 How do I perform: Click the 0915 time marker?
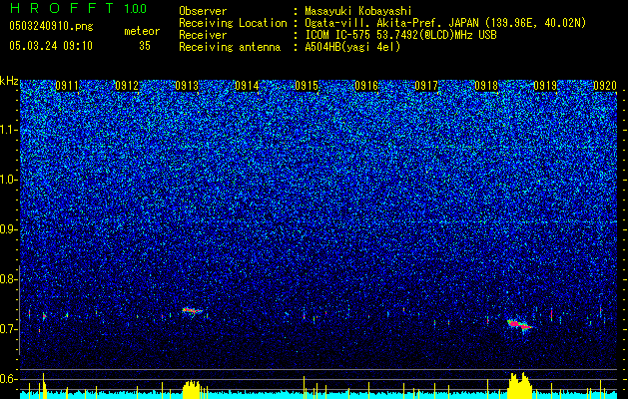click(x=307, y=86)
